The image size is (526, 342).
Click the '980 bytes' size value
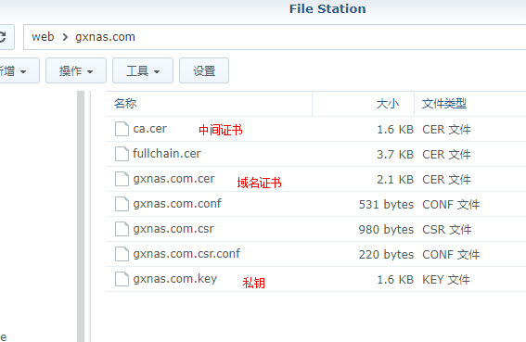[x=386, y=230]
